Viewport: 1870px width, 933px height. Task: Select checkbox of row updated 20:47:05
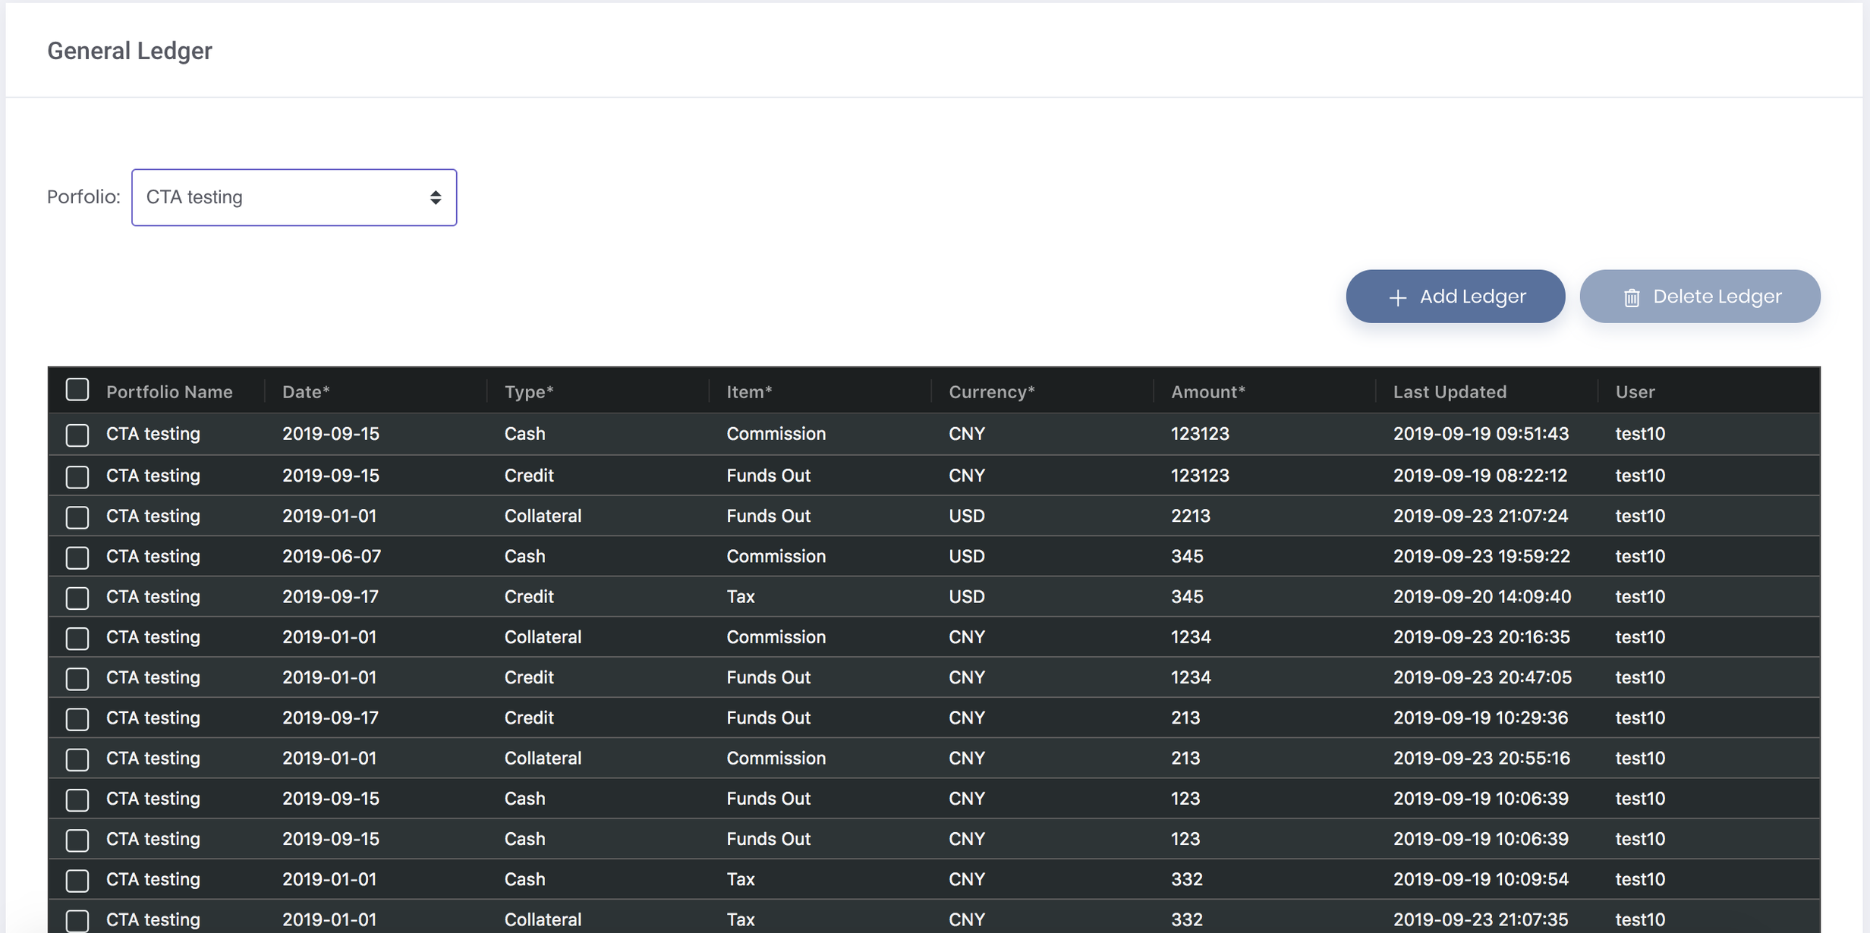pos(77,678)
